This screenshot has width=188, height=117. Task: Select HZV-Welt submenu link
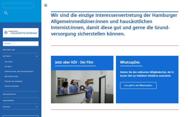(x=9, y=62)
